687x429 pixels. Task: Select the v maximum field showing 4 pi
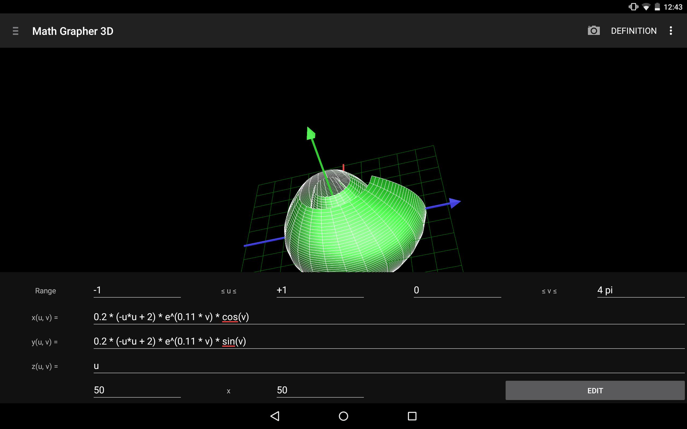tap(641, 291)
